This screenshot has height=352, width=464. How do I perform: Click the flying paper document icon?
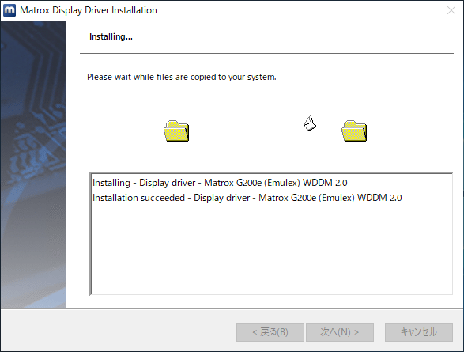click(x=310, y=123)
